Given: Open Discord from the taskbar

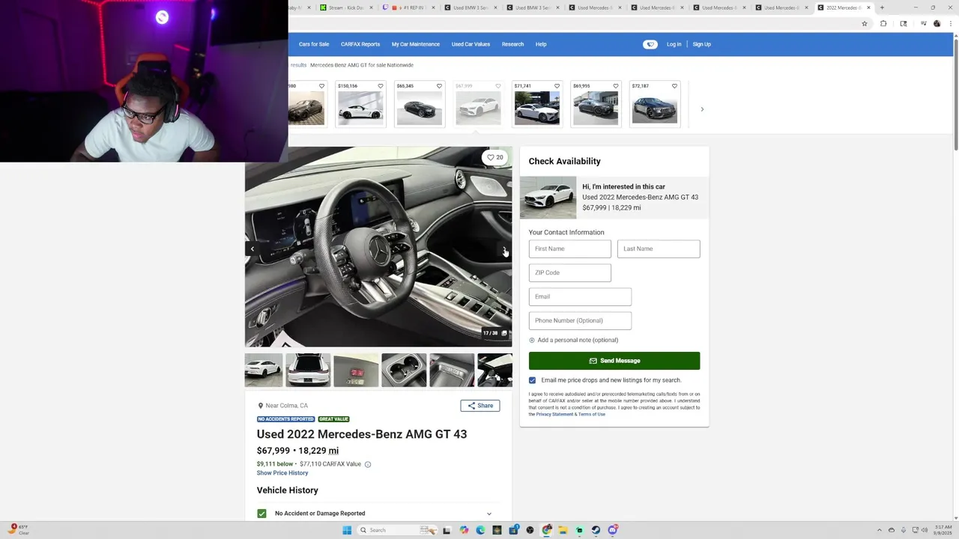Looking at the screenshot, I should click(x=613, y=530).
